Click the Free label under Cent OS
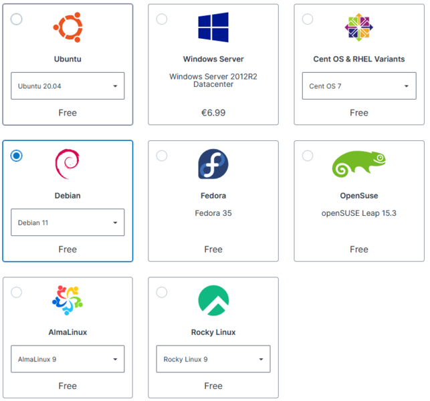The width and height of the screenshot is (430, 401). (359, 113)
